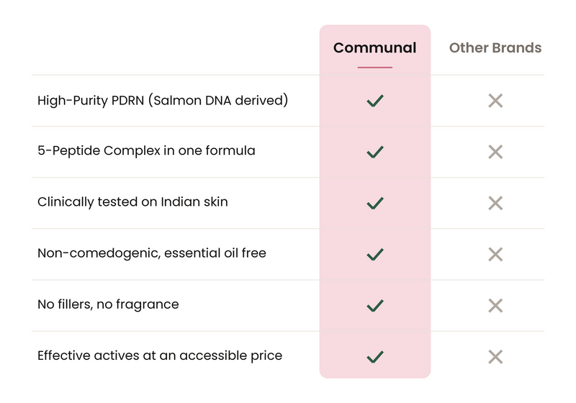Image resolution: width=576 pixels, height=403 pixels.
Task: Click the Communal checkmark for 5-Peptide Complex
Action: point(374,152)
